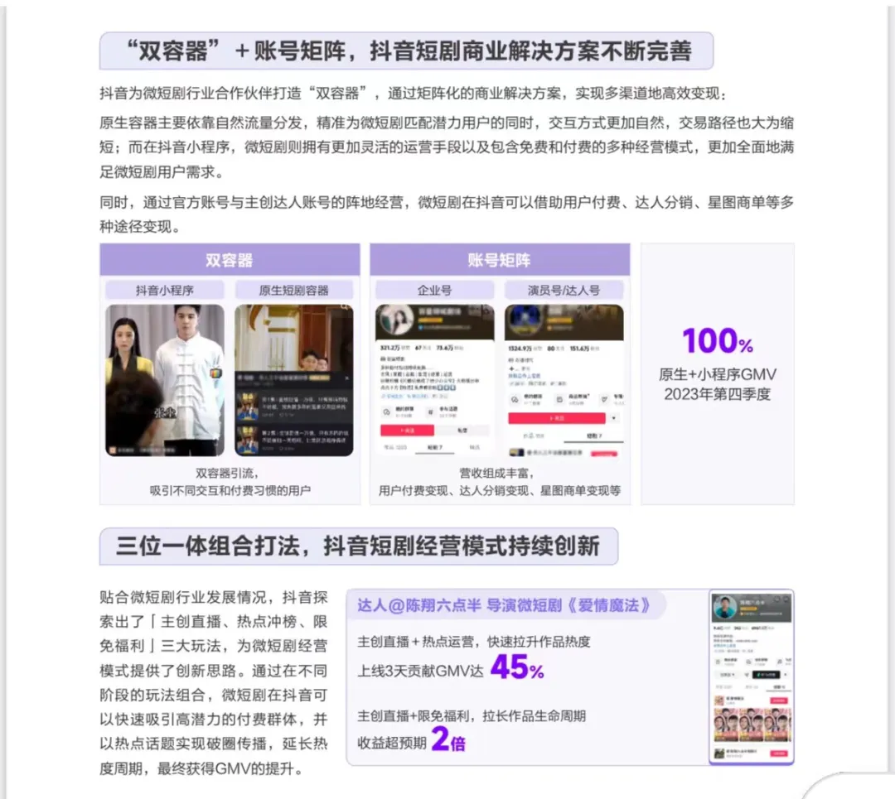The height and width of the screenshot is (799, 895).
Task: Click the 企业号 label
Action: [434, 291]
